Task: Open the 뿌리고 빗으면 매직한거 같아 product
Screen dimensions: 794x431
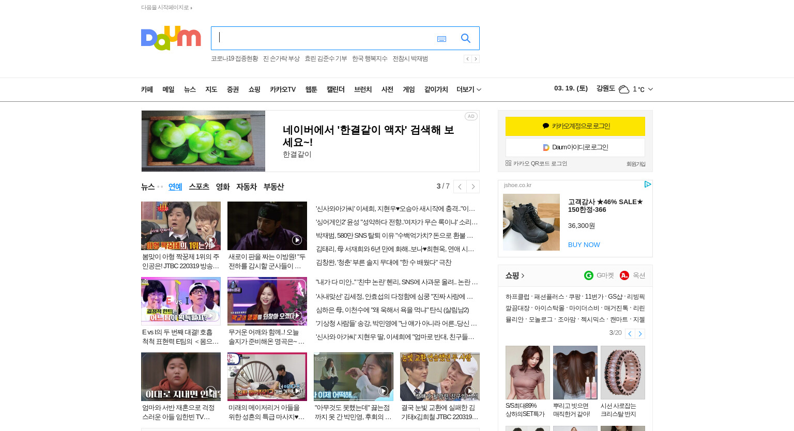Action: pyautogui.click(x=575, y=382)
